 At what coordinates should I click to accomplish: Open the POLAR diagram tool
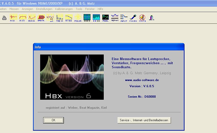click(78, 18)
